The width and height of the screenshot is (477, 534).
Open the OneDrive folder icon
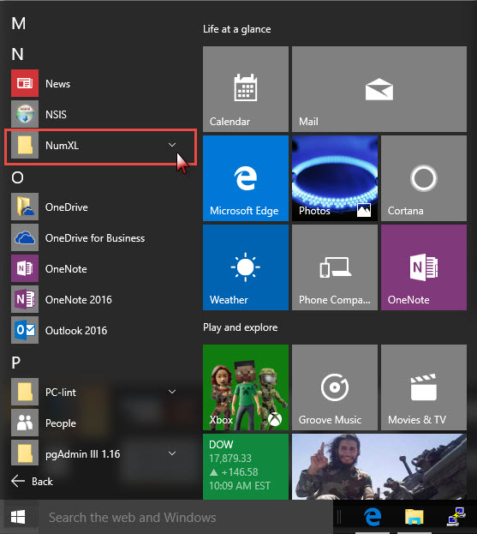(x=25, y=207)
